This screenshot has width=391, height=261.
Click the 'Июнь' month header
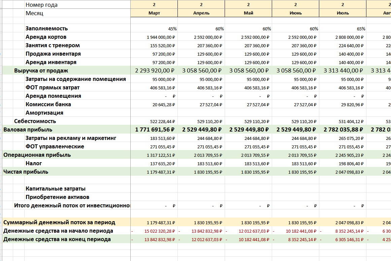pos(295,13)
